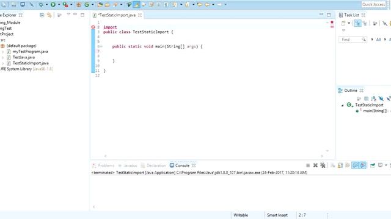
Task: Collapse the main method fold on line 6
Action: point(101,46)
